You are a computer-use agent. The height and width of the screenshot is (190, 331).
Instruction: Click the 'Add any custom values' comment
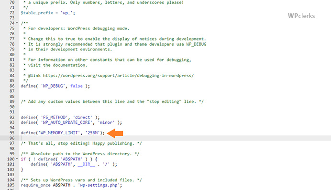pyautogui.click(x=112, y=101)
